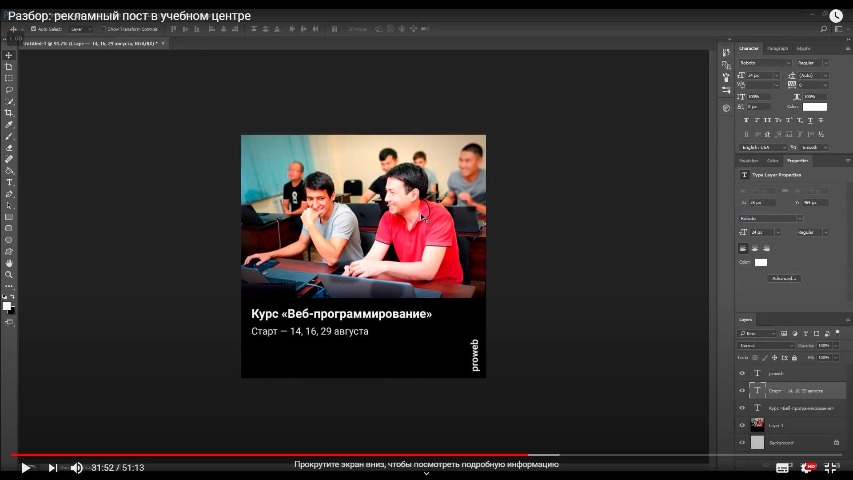Select the Eyedropper tool
Viewport: 853px width, 480px height.
tap(9, 125)
